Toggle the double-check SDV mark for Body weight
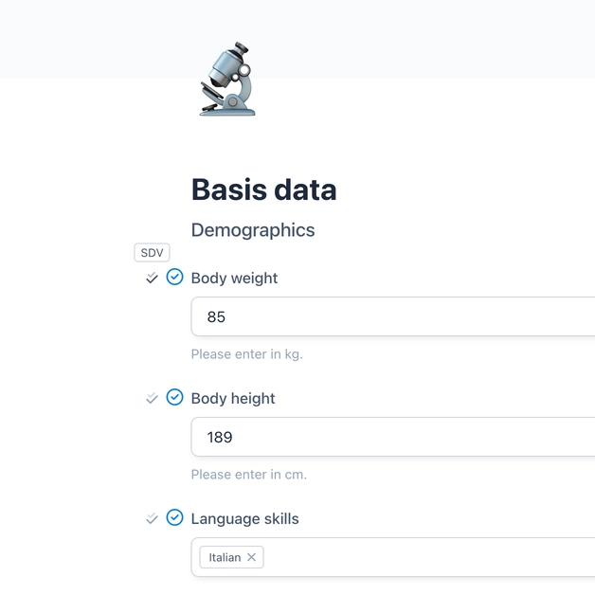This screenshot has height=595, width=595. click(152, 279)
